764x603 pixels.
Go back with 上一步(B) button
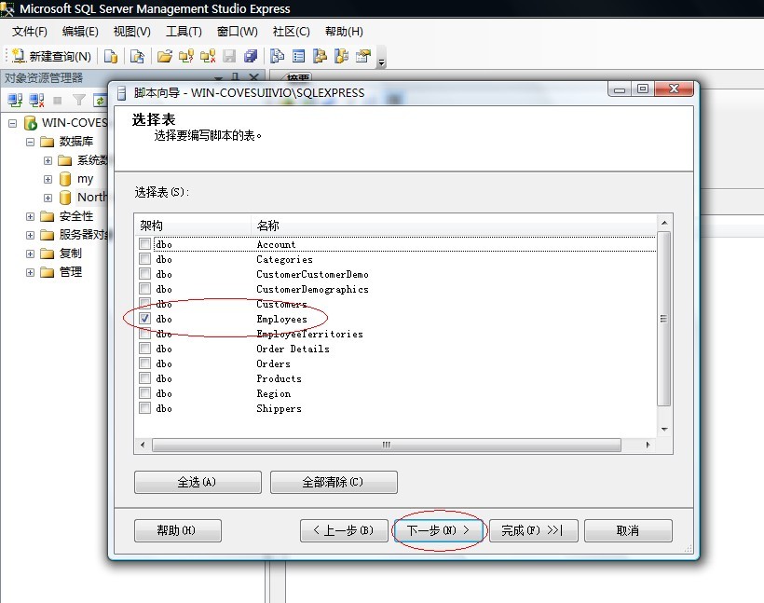click(x=344, y=530)
